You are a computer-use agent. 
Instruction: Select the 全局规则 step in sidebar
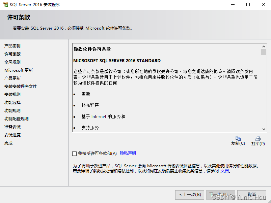12,62
